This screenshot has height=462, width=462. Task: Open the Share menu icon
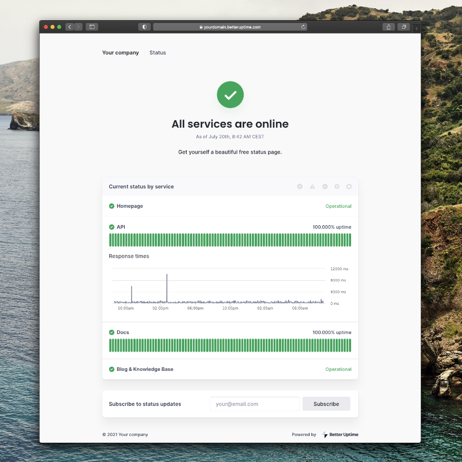coord(389,27)
